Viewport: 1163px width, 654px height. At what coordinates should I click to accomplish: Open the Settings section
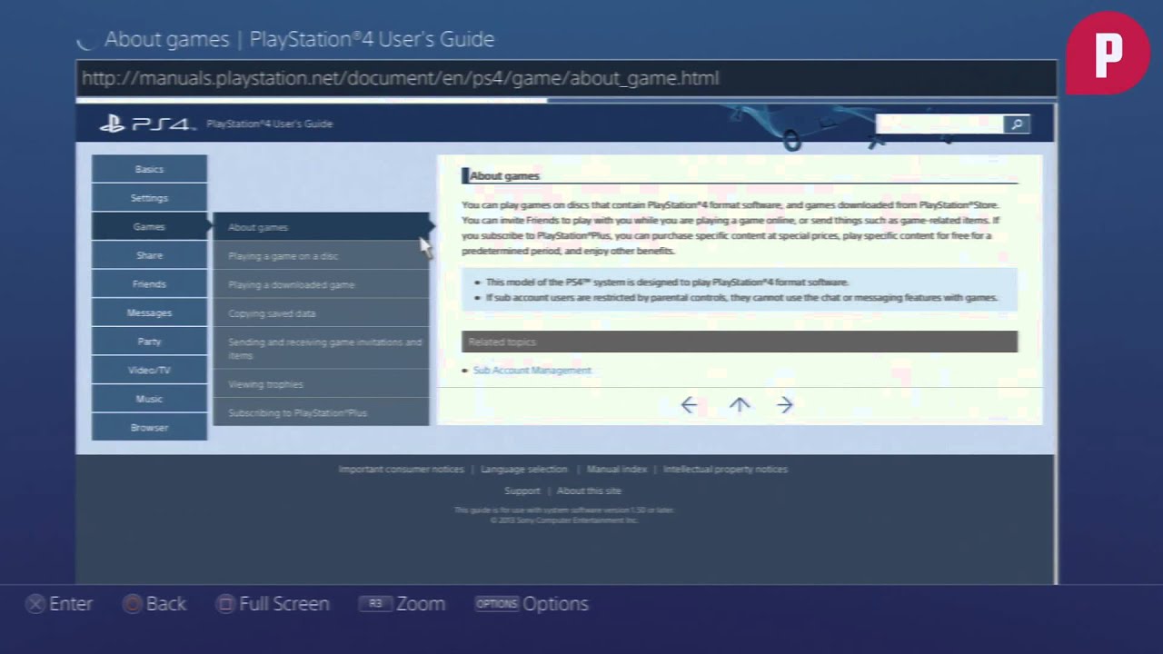point(149,198)
